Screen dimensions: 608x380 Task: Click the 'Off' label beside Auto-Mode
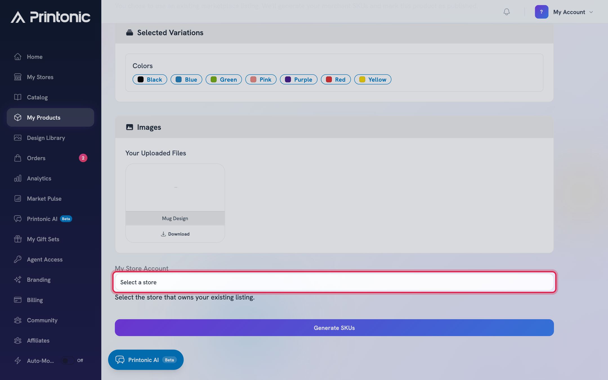click(80, 361)
